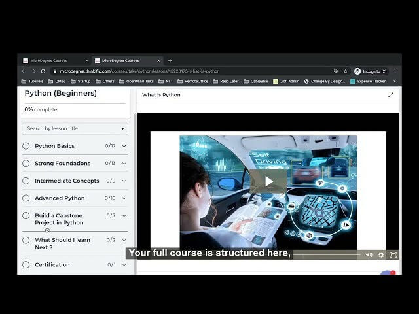The width and height of the screenshot is (419, 314).
Task: Enter video fullscreen mode
Action: (x=393, y=254)
